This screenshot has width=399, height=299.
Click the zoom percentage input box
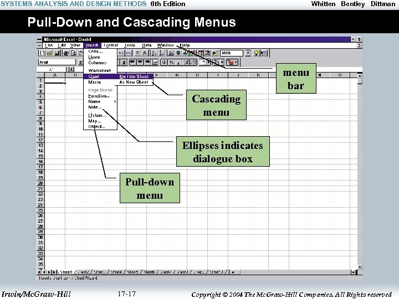(232, 53)
